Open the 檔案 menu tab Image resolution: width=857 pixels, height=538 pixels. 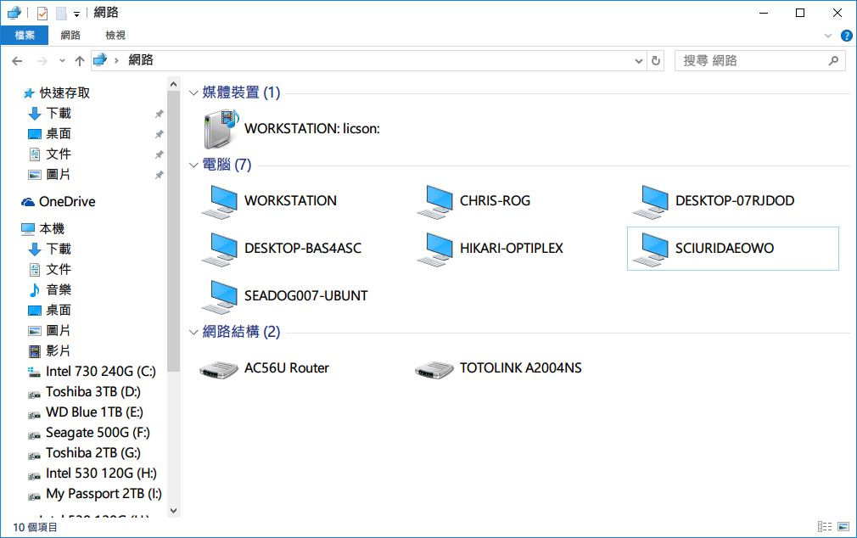click(x=24, y=36)
